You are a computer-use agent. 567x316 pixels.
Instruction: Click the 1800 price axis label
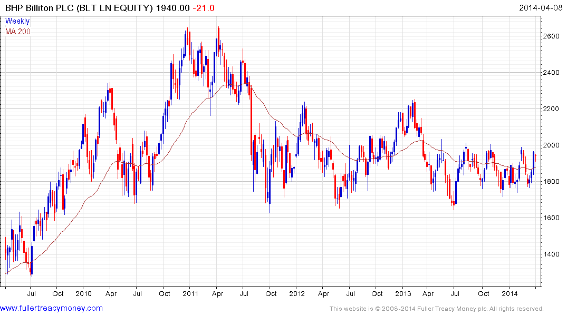click(552, 182)
